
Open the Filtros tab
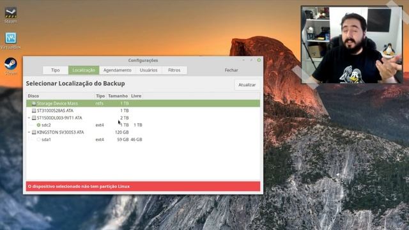[174, 70]
